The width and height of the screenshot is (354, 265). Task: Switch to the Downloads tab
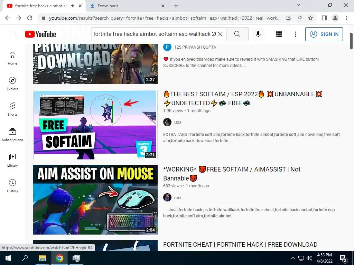pos(127,6)
